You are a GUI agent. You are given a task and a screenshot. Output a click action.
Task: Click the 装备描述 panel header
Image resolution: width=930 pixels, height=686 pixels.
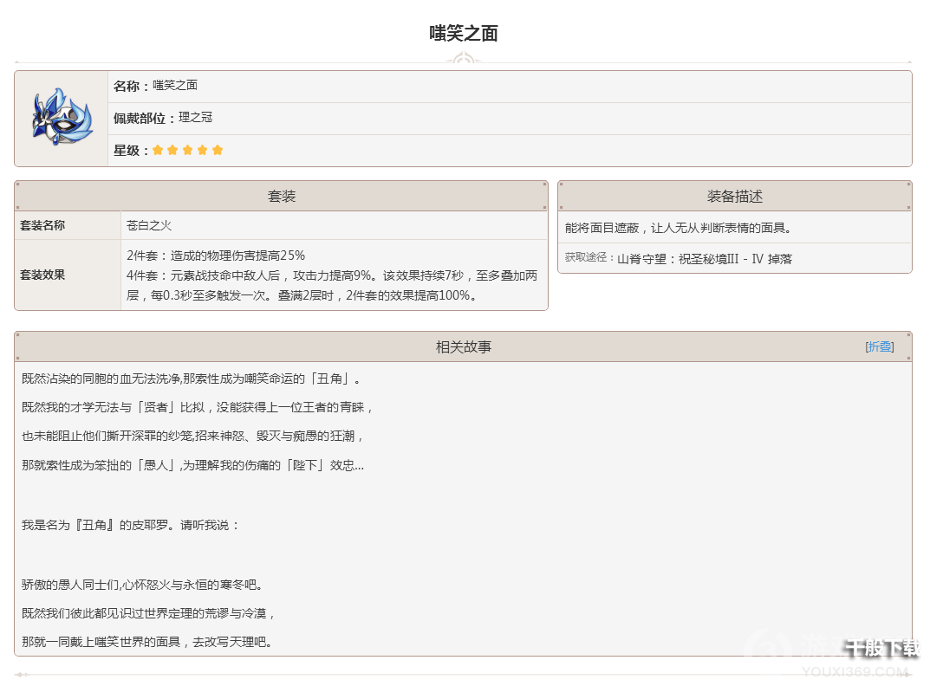coord(734,196)
